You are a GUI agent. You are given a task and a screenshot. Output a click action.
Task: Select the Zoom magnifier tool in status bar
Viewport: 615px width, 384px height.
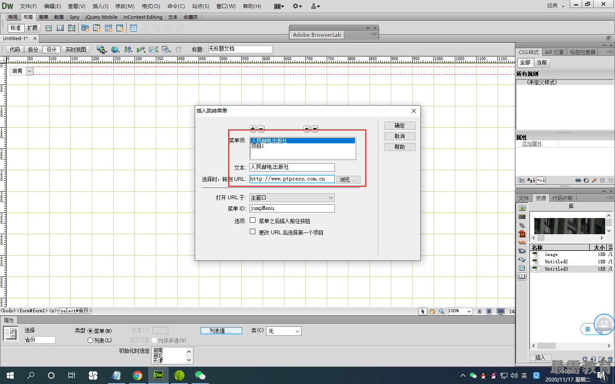(x=441, y=311)
